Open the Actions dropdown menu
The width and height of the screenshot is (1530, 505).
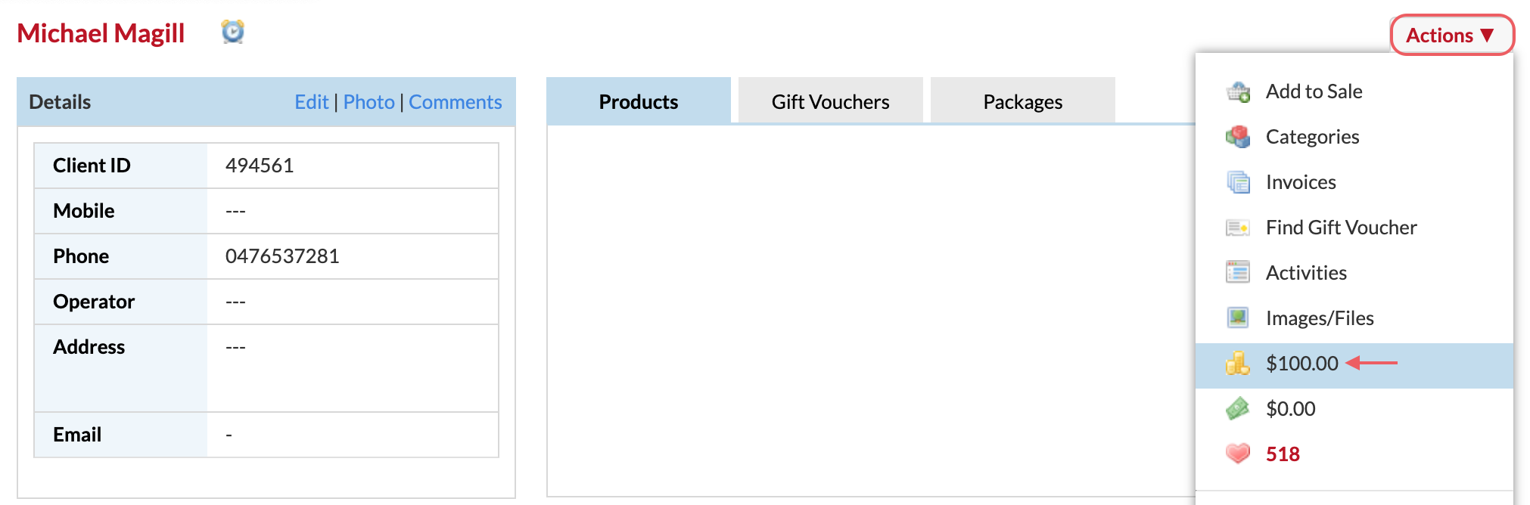[x=1452, y=35]
